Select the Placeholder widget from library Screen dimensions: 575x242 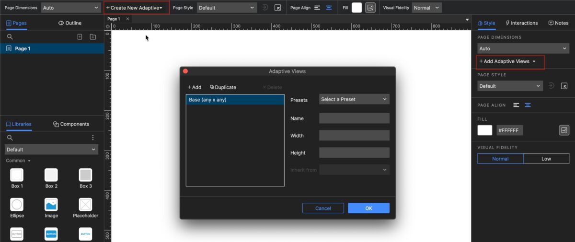85,205
